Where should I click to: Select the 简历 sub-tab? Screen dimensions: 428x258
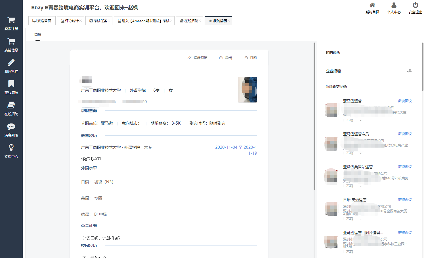[x=38, y=35]
